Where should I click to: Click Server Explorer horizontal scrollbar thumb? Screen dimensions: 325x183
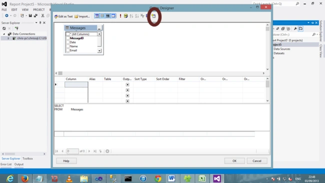coord(9,154)
